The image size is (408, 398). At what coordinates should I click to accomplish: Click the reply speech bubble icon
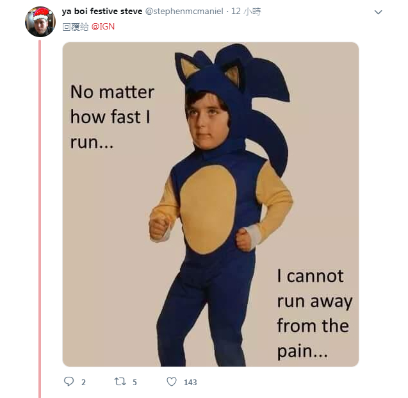[69, 381]
